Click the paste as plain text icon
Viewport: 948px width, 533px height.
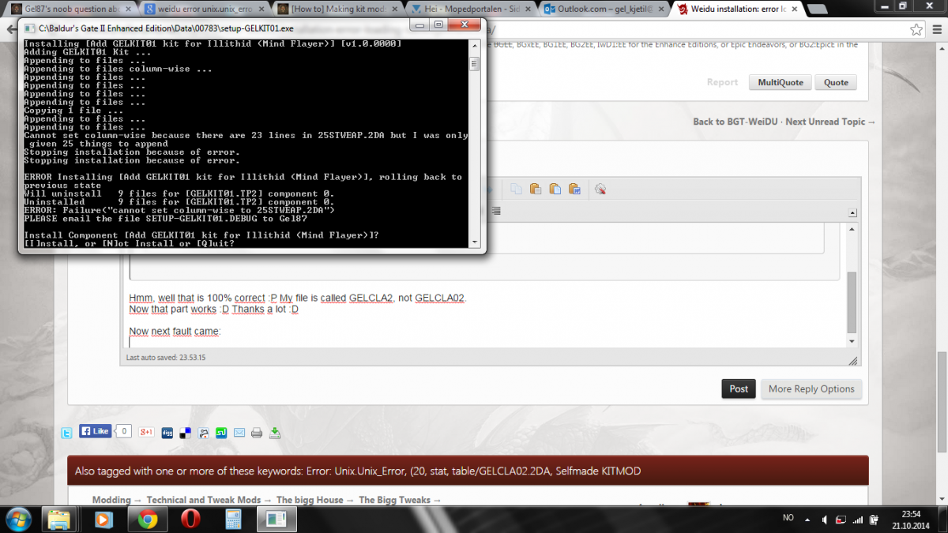[x=555, y=189]
